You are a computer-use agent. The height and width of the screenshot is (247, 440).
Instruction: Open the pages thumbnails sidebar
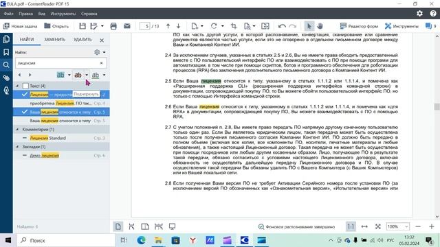click(x=6, y=39)
